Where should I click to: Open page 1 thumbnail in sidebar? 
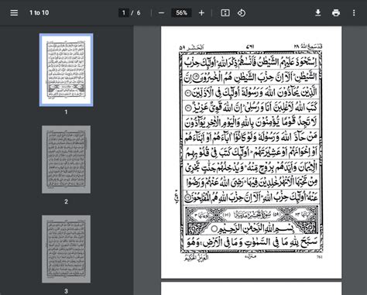(x=66, y=70)
